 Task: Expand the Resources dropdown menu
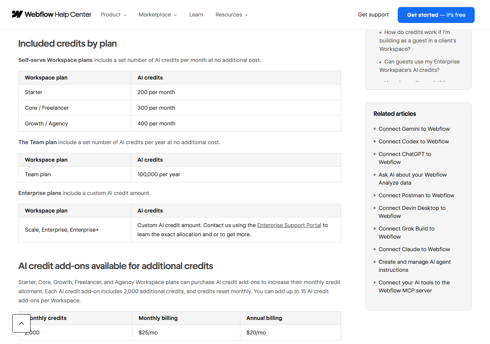click(232, 15)
